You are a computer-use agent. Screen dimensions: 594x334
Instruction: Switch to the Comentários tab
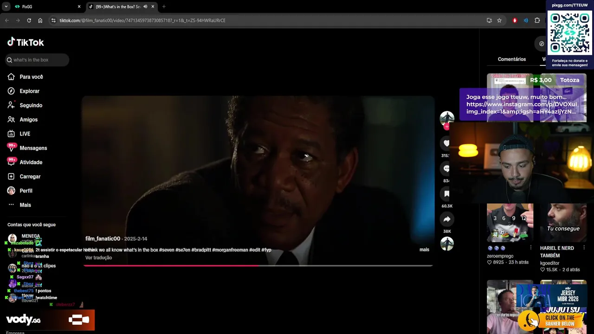[512, 59]
